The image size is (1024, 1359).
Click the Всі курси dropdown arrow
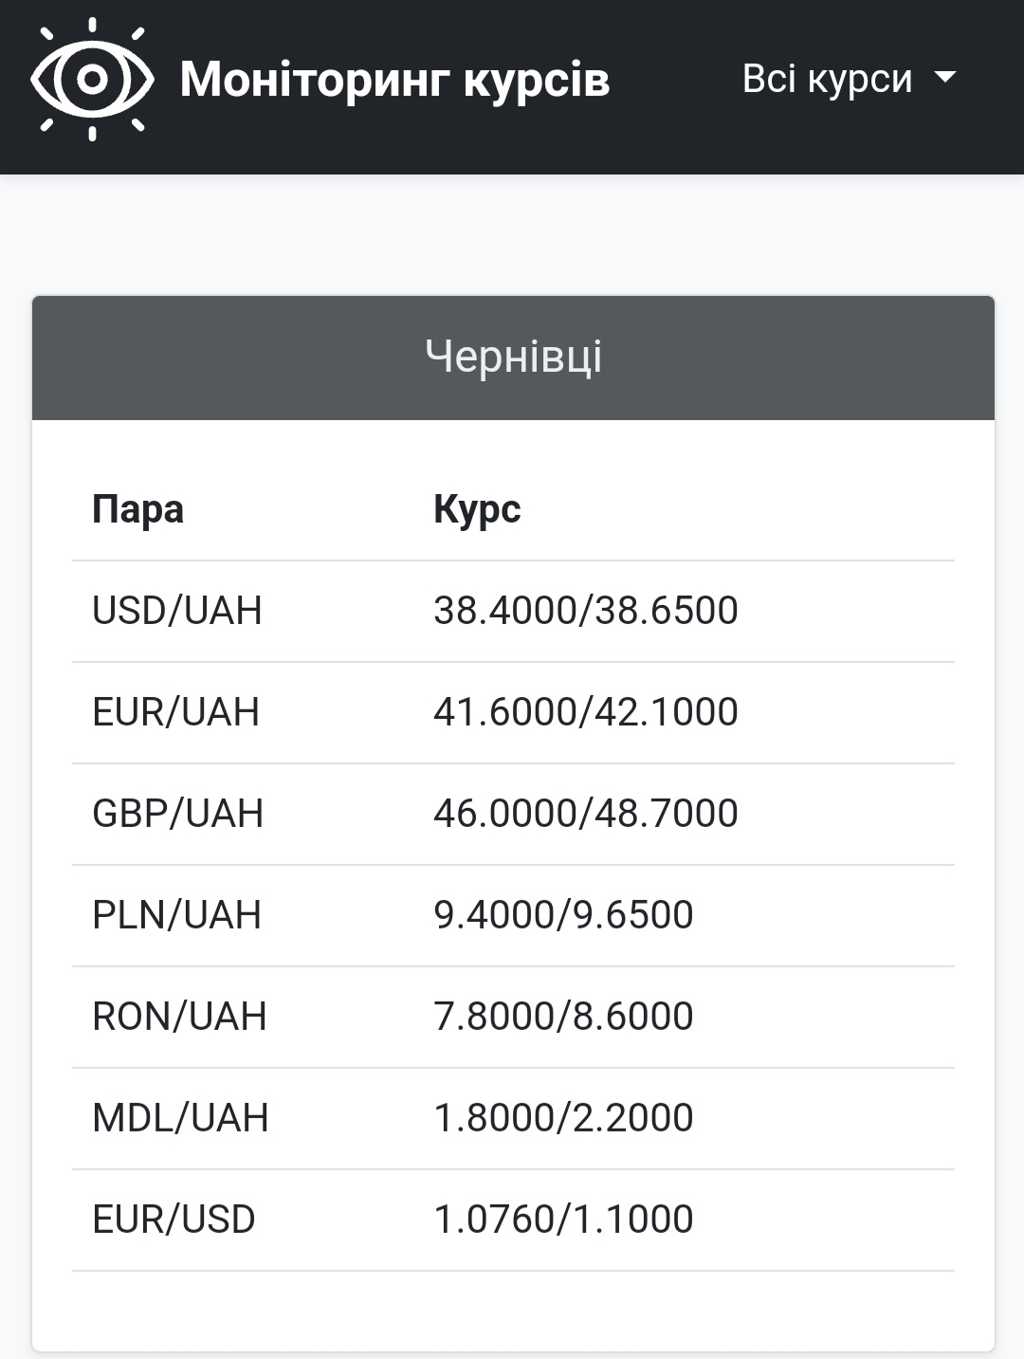coord(945,78)
